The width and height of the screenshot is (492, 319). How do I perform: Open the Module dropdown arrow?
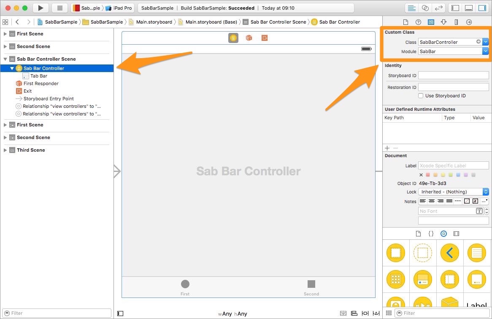click(x=485, y=51)
